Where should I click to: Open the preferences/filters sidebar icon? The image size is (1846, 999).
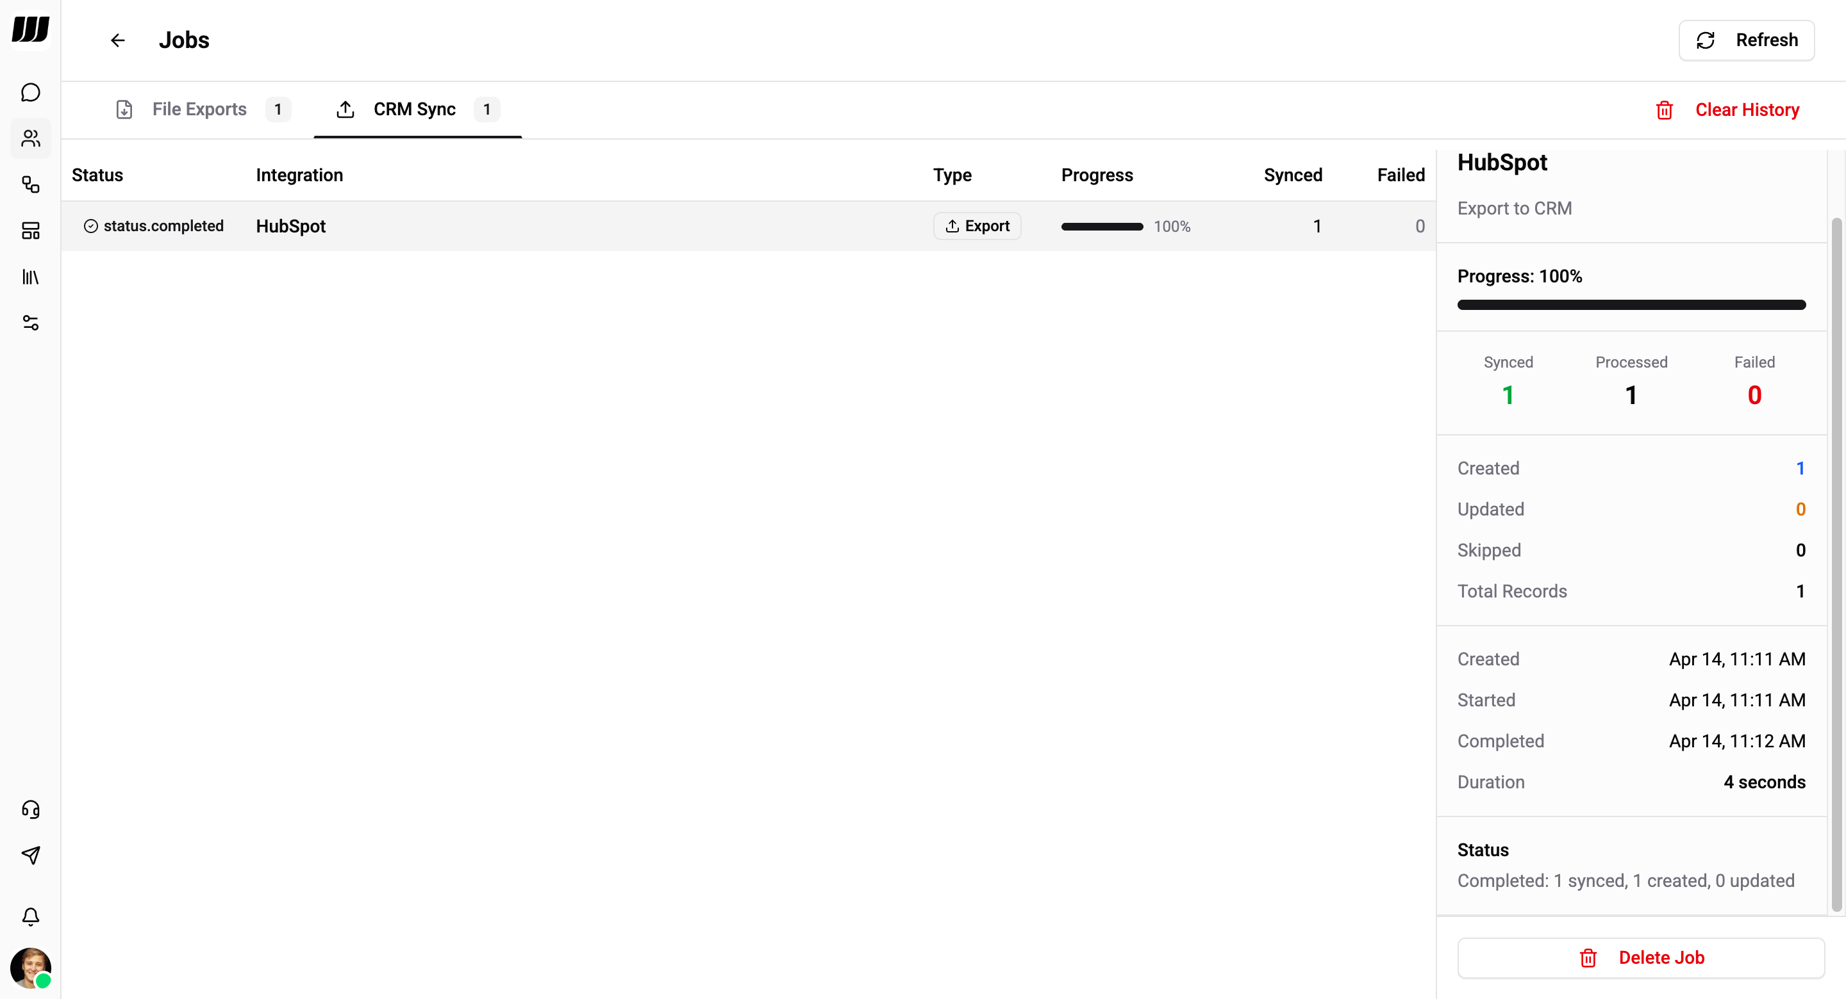click(30, 322)
